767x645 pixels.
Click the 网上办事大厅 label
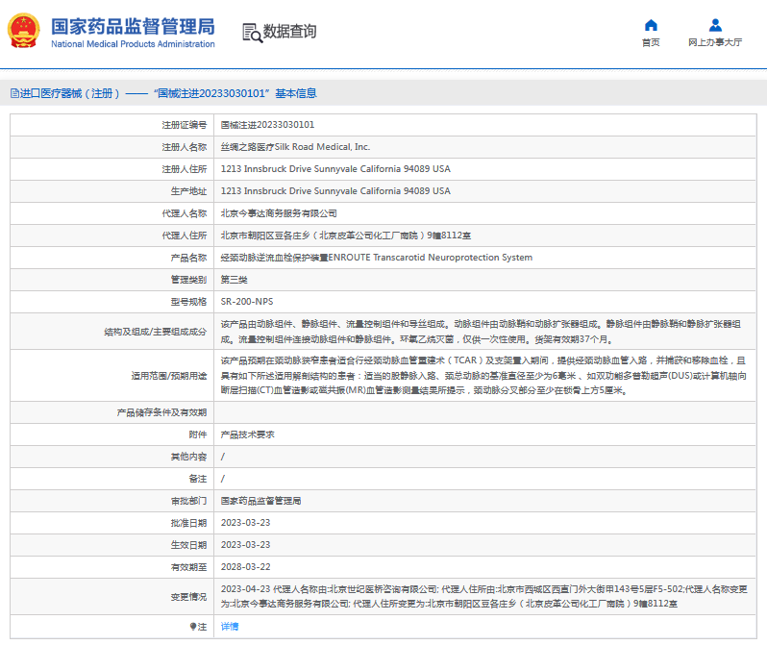715,42
